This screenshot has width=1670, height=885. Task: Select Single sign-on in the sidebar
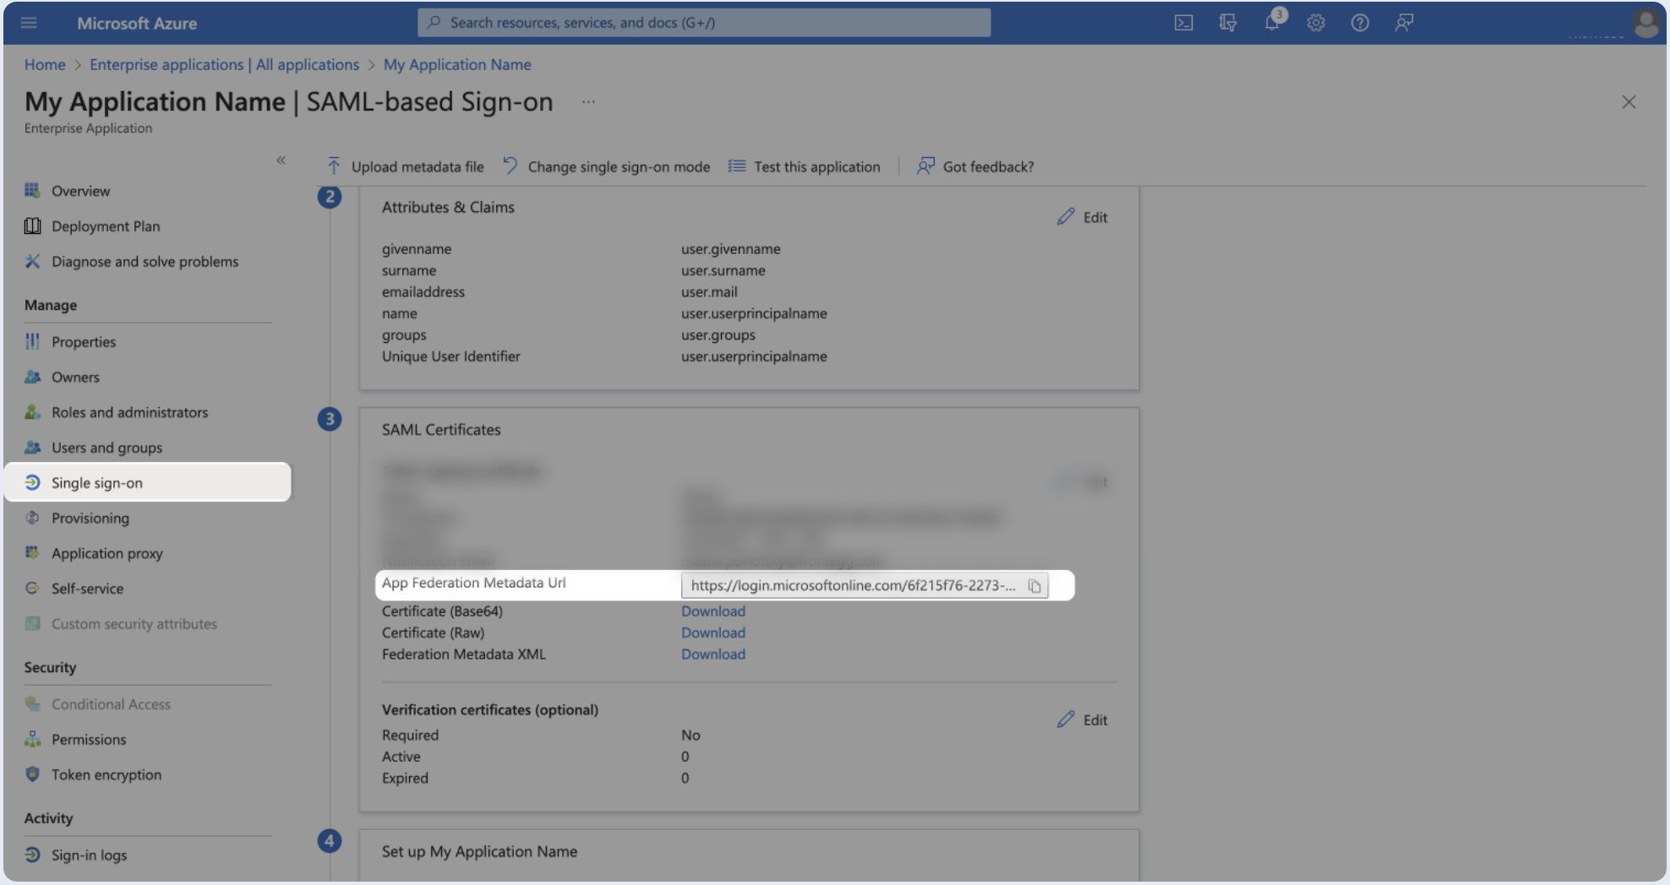96,483
